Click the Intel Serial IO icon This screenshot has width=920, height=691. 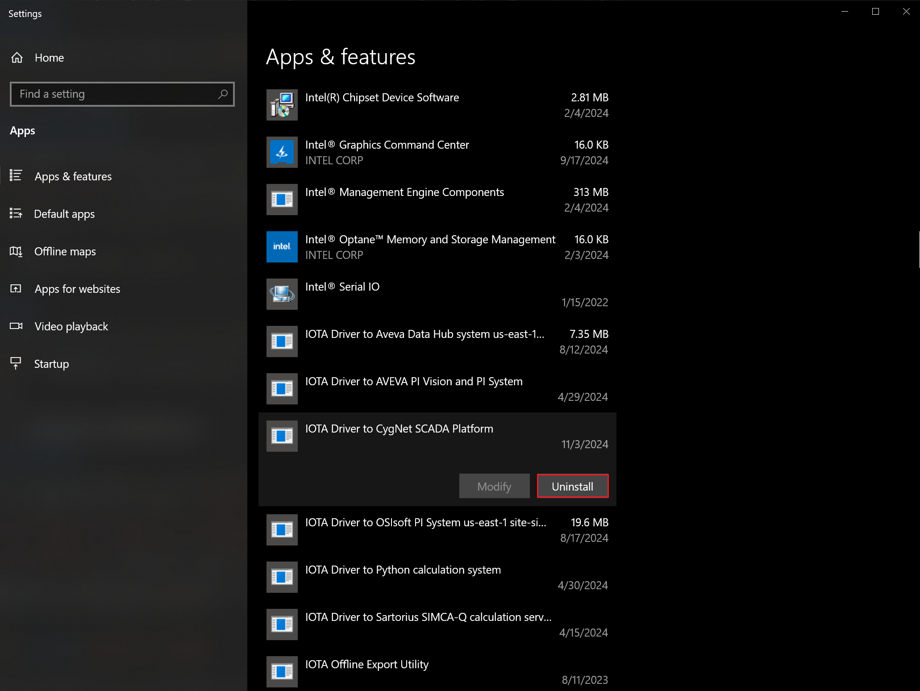tap(282, 294)
